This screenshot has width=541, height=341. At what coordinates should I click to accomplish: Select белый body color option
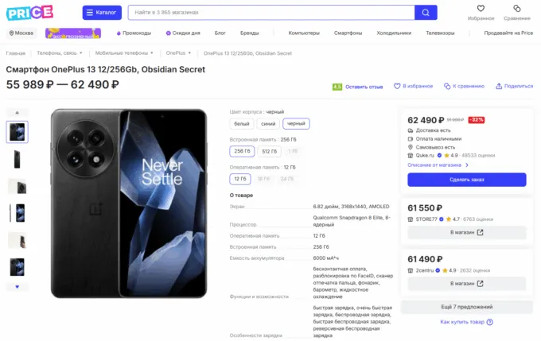coord(239,123)
